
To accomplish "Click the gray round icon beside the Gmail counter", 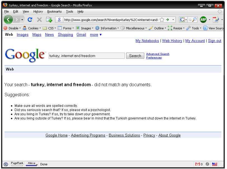I will click(x=207, y=164).
